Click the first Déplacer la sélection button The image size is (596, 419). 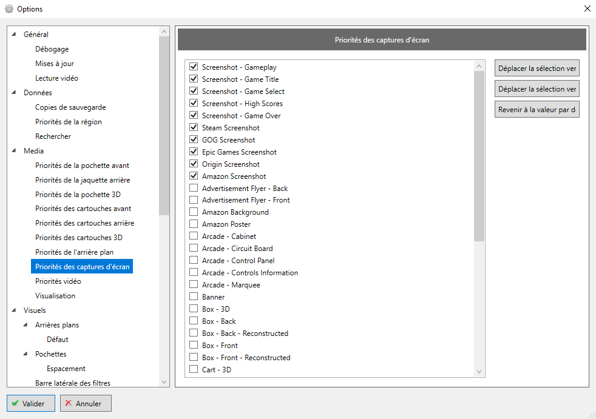point(537,68)
